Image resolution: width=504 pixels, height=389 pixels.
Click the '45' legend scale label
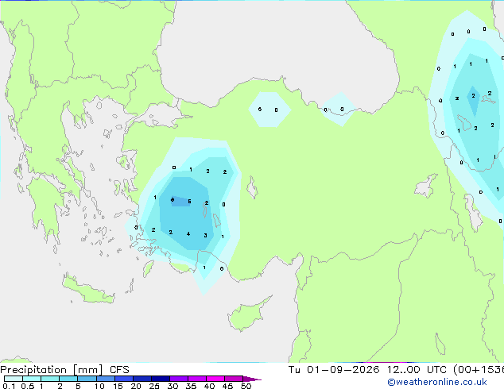(x=227, y=386)
